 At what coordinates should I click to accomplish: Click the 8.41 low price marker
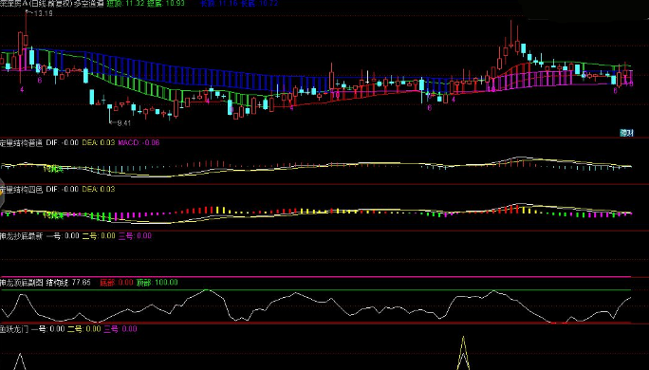point(121,123)
